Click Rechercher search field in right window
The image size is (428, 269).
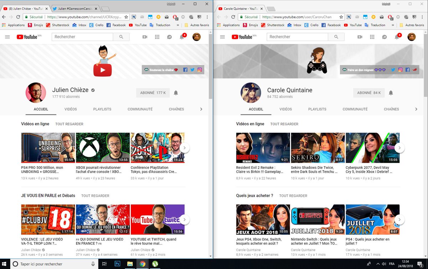point(297,37)
